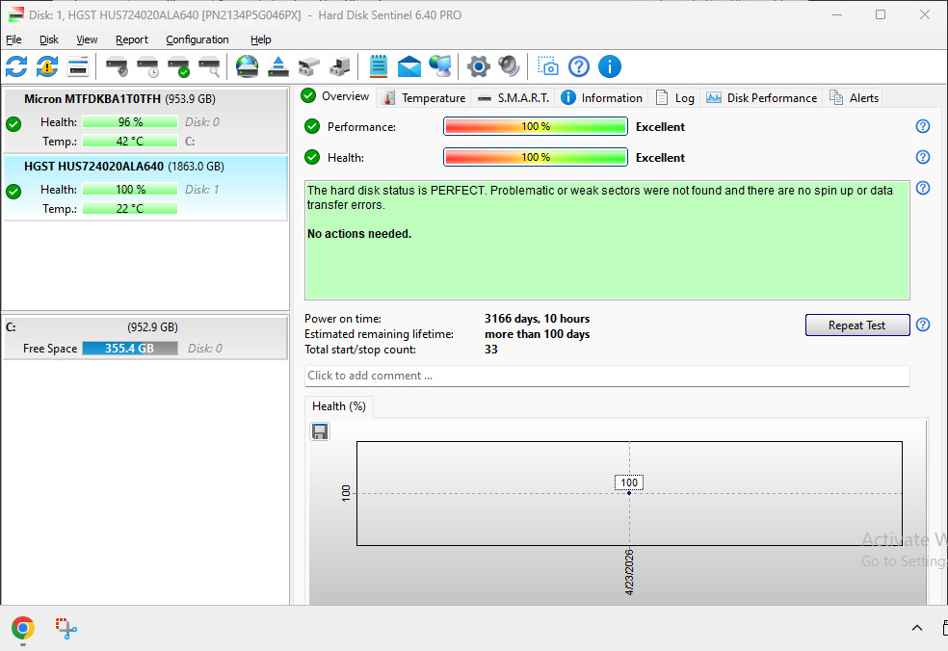Click the help icon beside status text box

coord(923,188)
